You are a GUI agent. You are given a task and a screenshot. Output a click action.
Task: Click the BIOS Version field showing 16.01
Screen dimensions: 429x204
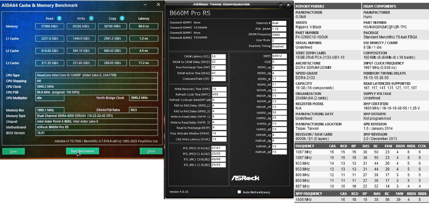point(97,133)
